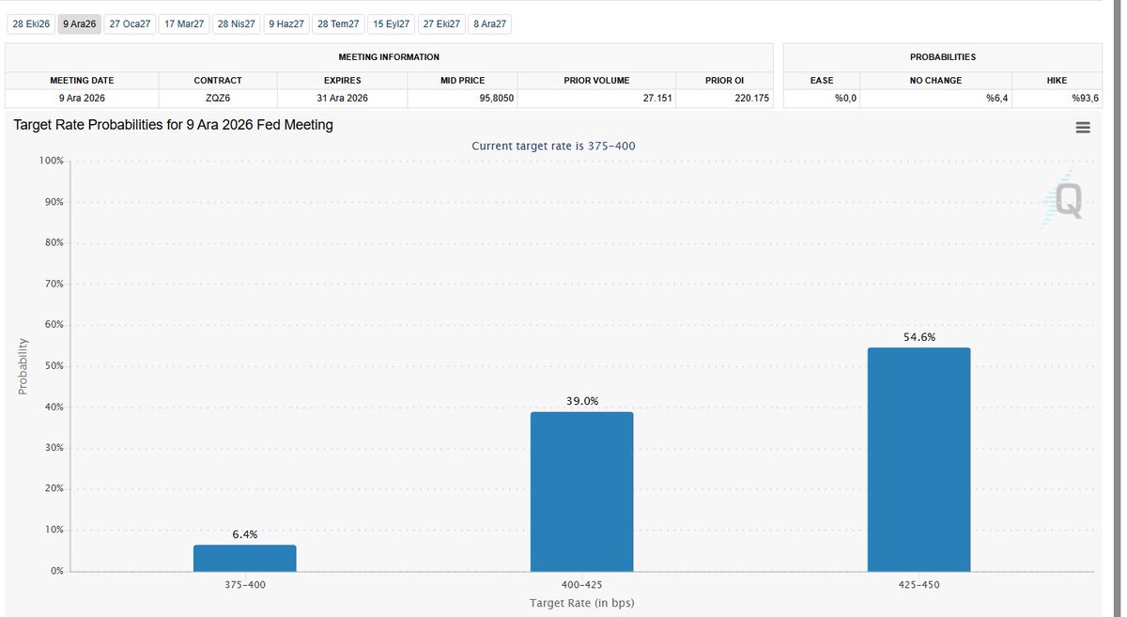Click the PROBABILITIES table header
The width and height of the screenshot is (1127, 617).
coord(942,57)
